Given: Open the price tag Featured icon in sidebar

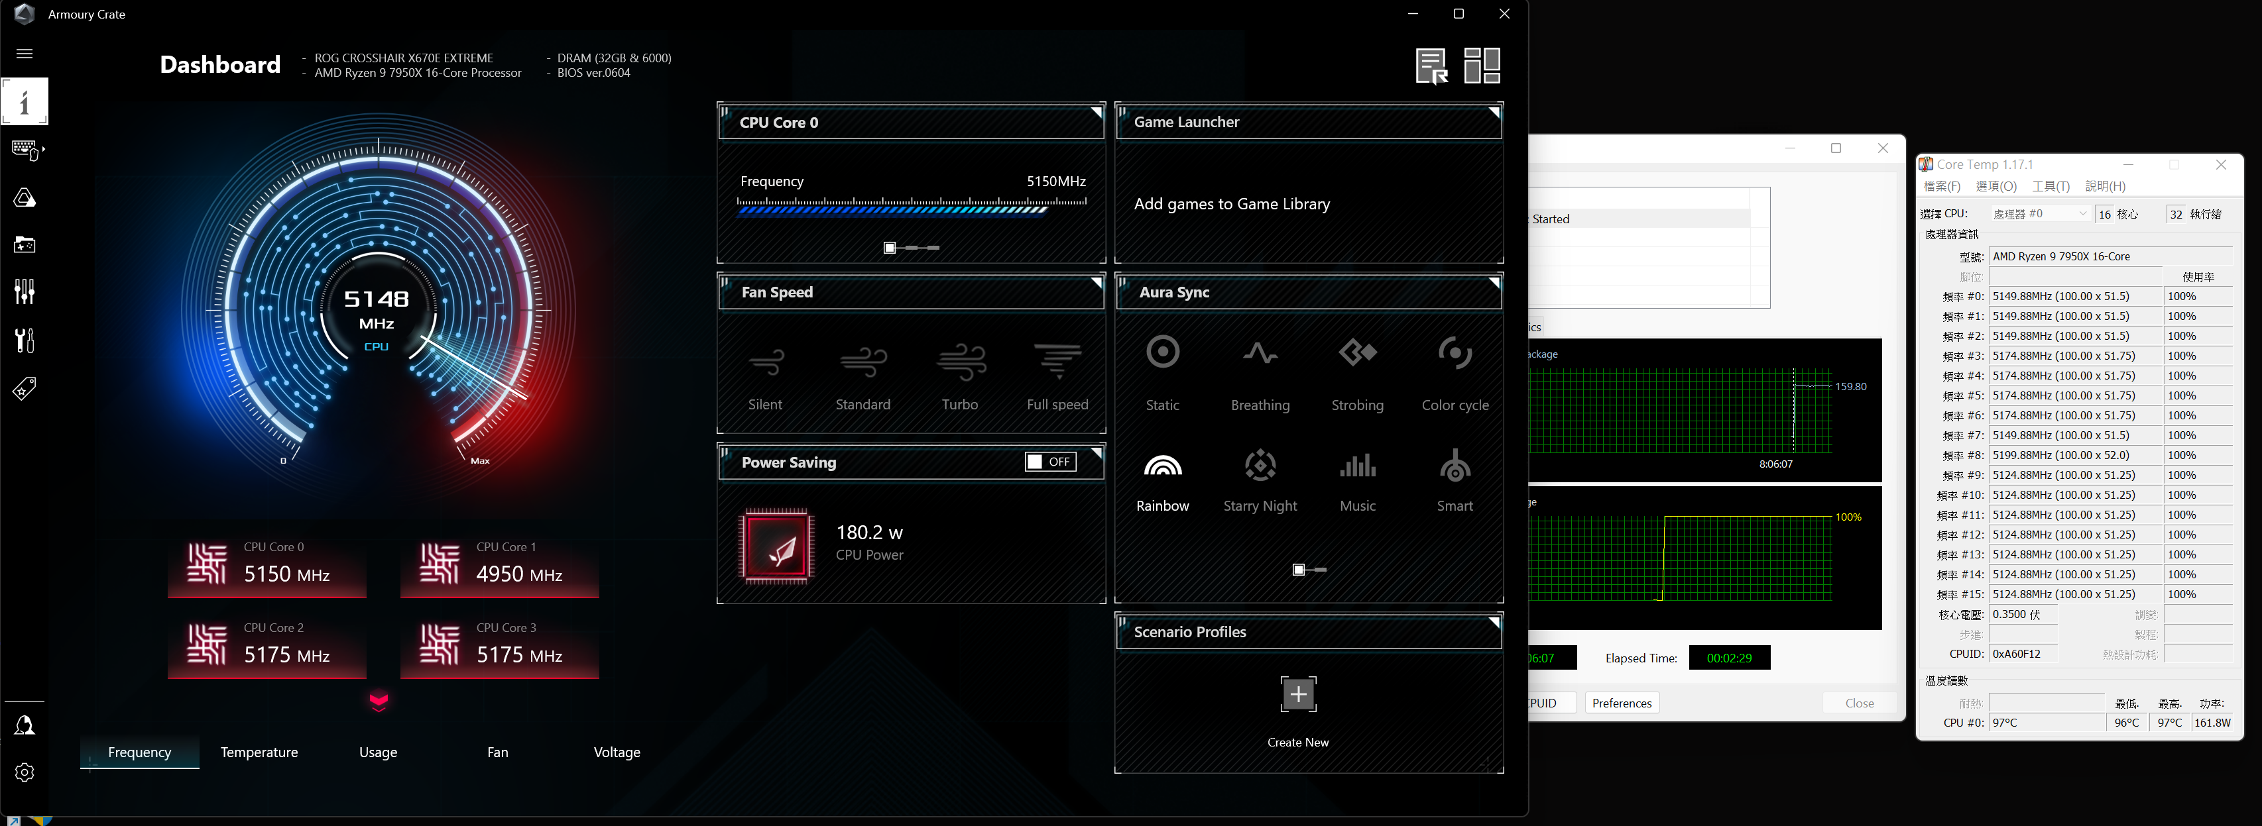Looking at the screenshot, I should 25,388.
